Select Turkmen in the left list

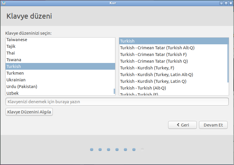pyautogui.click(x=15, y=73)
